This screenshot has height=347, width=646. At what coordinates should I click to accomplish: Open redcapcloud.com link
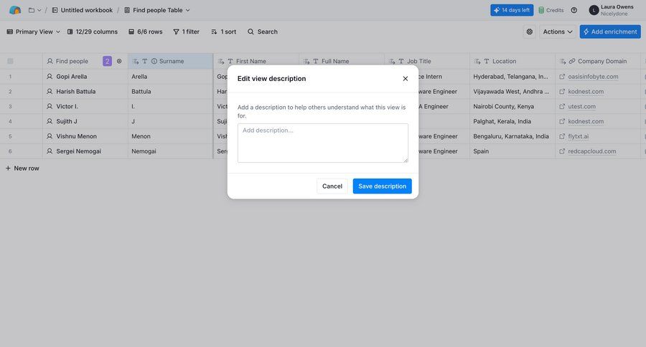click(591, 151)
